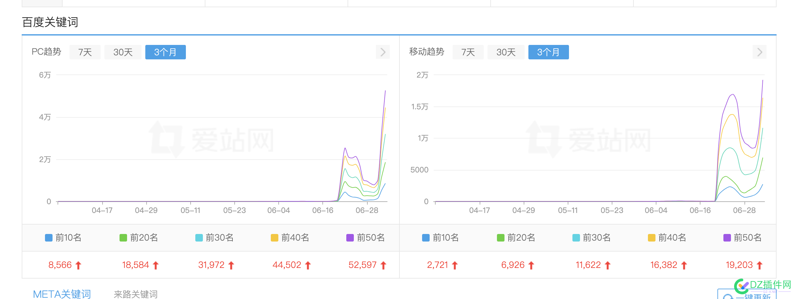Select the 3个月 tab in 移动趋势

(x=549, y=52)
